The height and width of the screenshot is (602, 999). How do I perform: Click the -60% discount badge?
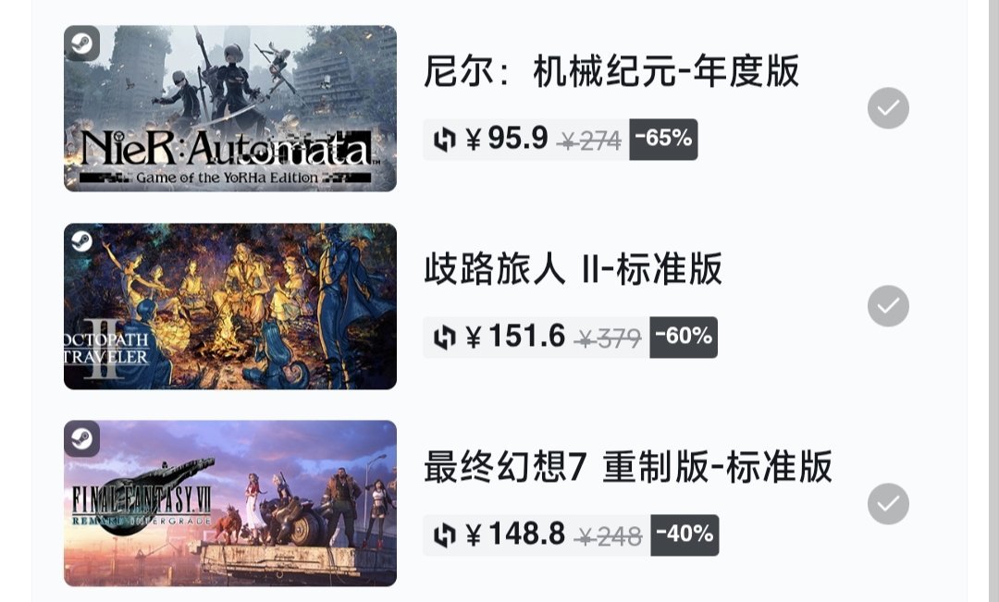684,337
